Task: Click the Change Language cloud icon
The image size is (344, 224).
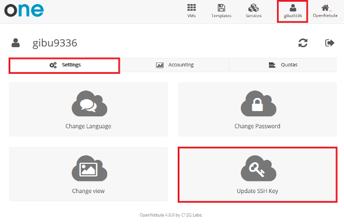Action: pos(89,103)
